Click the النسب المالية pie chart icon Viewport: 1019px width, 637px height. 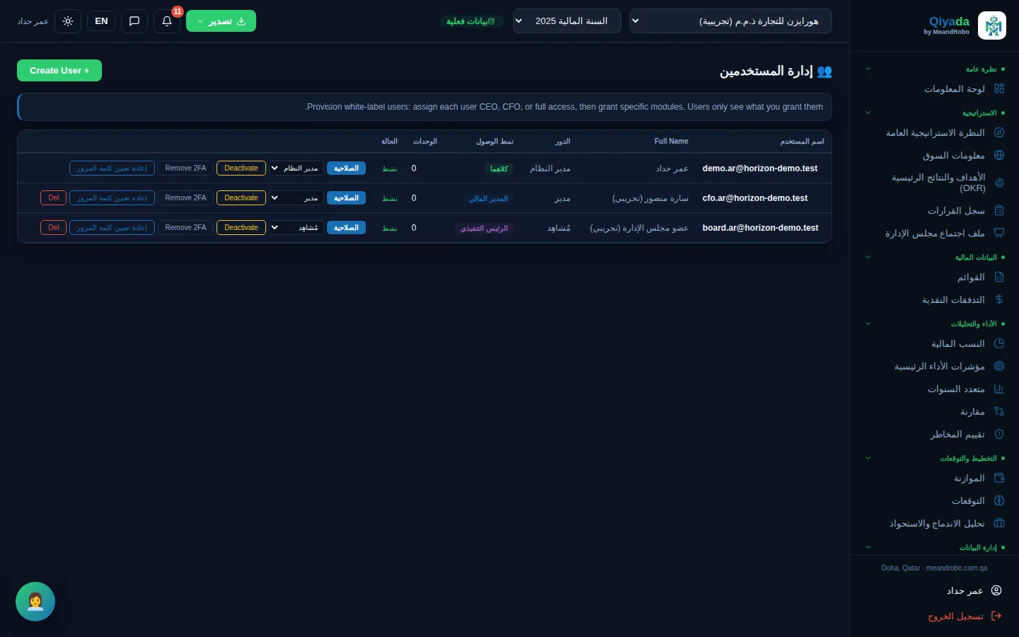pos(999,343)
